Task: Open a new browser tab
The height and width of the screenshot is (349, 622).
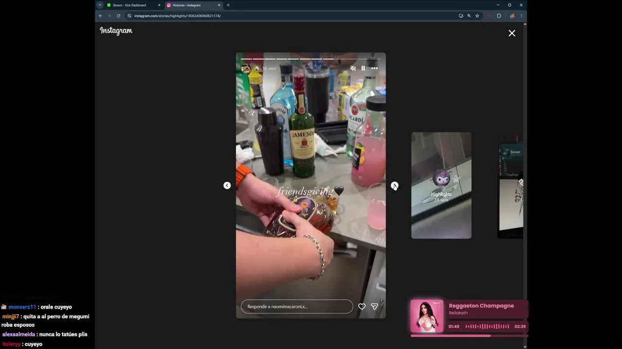Action: pos(228,5)
